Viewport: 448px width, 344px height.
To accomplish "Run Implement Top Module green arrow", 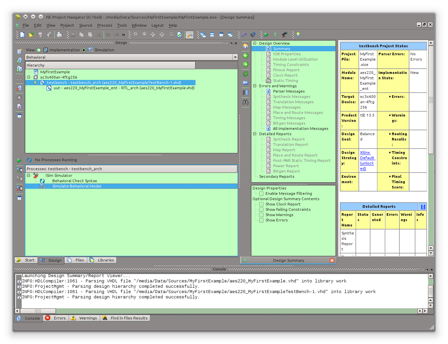I will 266,35.
